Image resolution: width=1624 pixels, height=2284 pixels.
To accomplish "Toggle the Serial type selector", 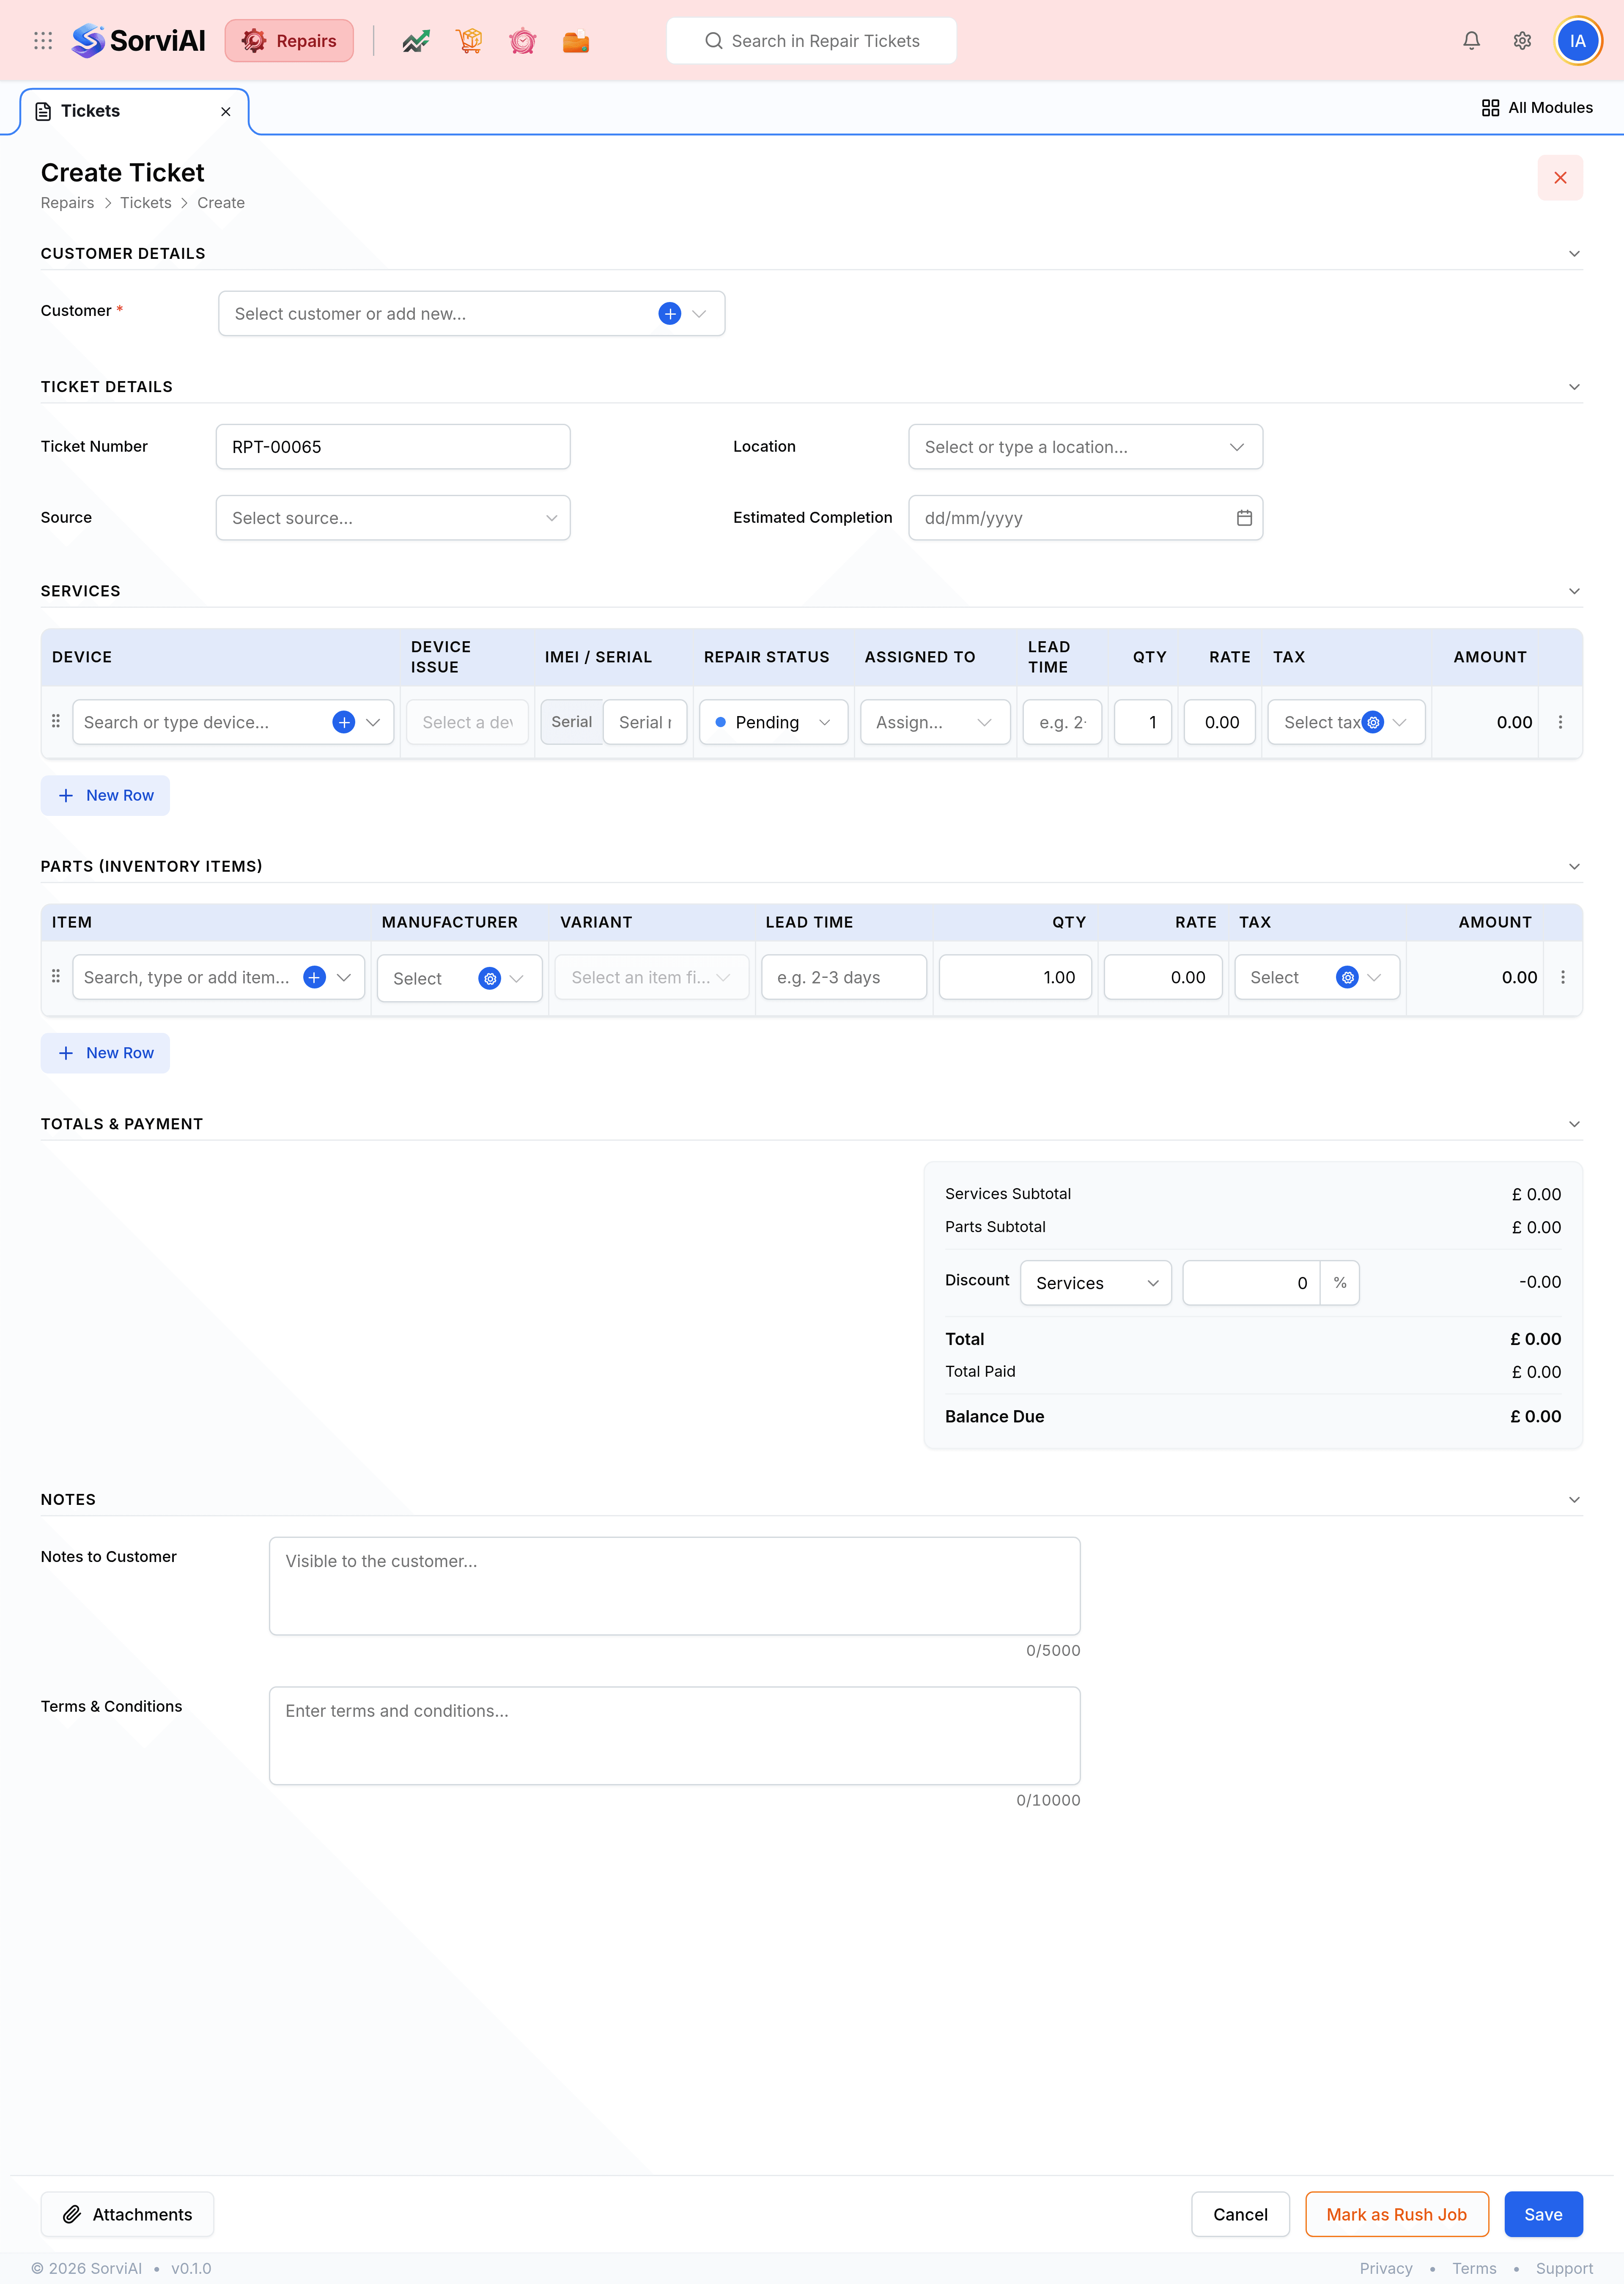I will [572, 722].
